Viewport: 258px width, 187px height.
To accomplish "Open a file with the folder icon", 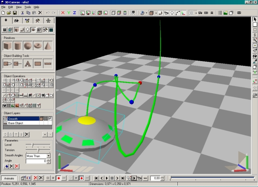I will point(9,13).
